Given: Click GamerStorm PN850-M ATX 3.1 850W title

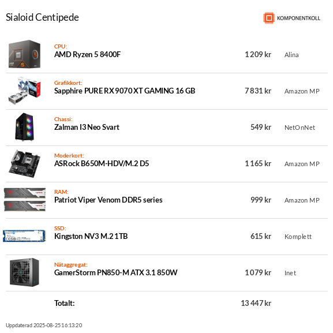Looking at the screenshot, I should point(116,272).
